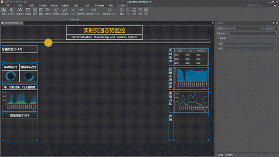Switch to the 三维数据 ribbon tab
Image resolution: width=279 pixels, height=157 pixels.
(x=43, y=6)
